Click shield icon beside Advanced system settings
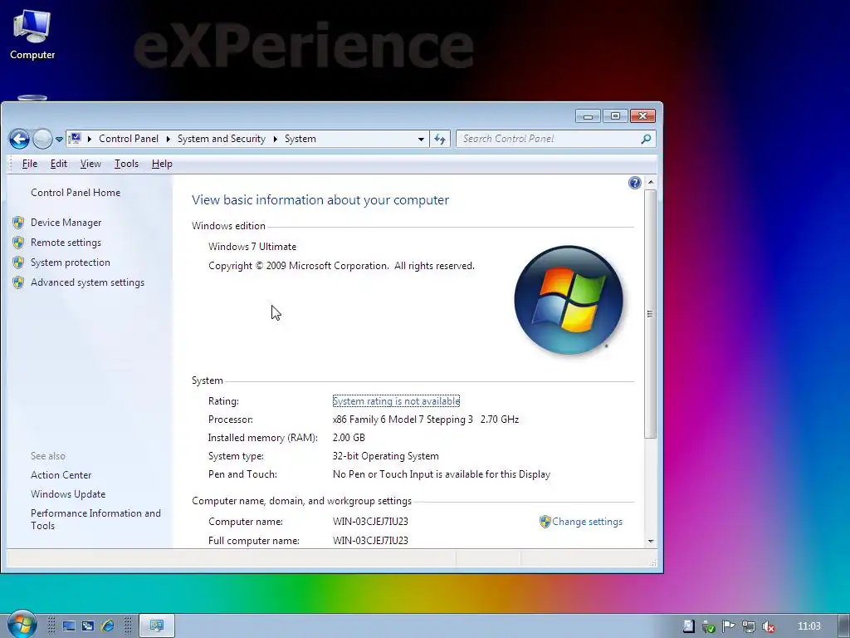This screenshot has height=638, width=850. click(18, 282)
